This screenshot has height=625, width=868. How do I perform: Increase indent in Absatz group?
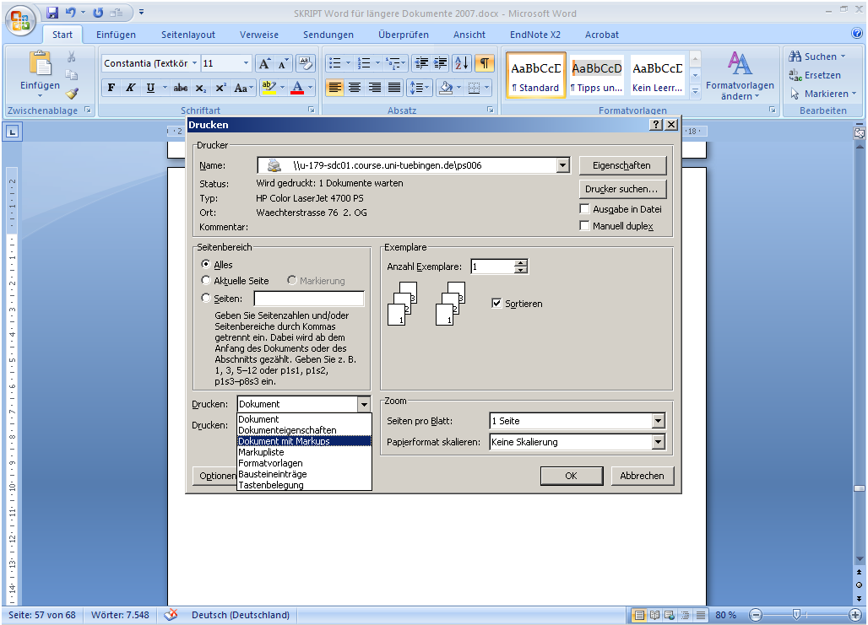441,63
